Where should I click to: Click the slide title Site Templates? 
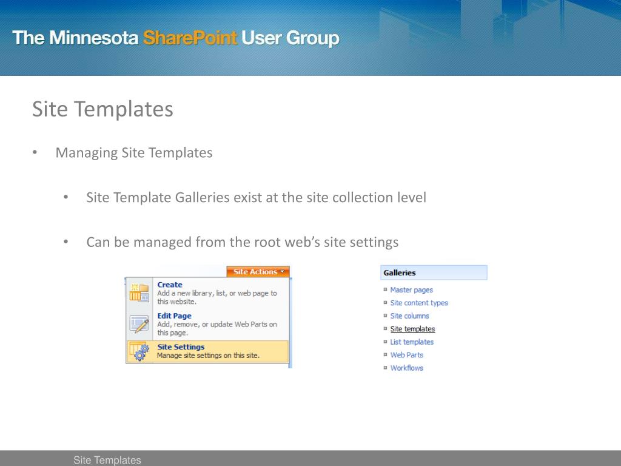[x=102, y=109]
